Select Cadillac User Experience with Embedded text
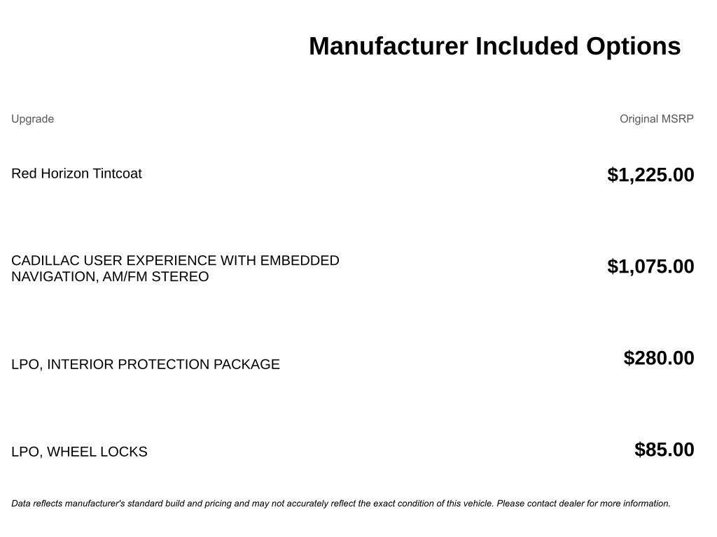 (x=175, y=260)
